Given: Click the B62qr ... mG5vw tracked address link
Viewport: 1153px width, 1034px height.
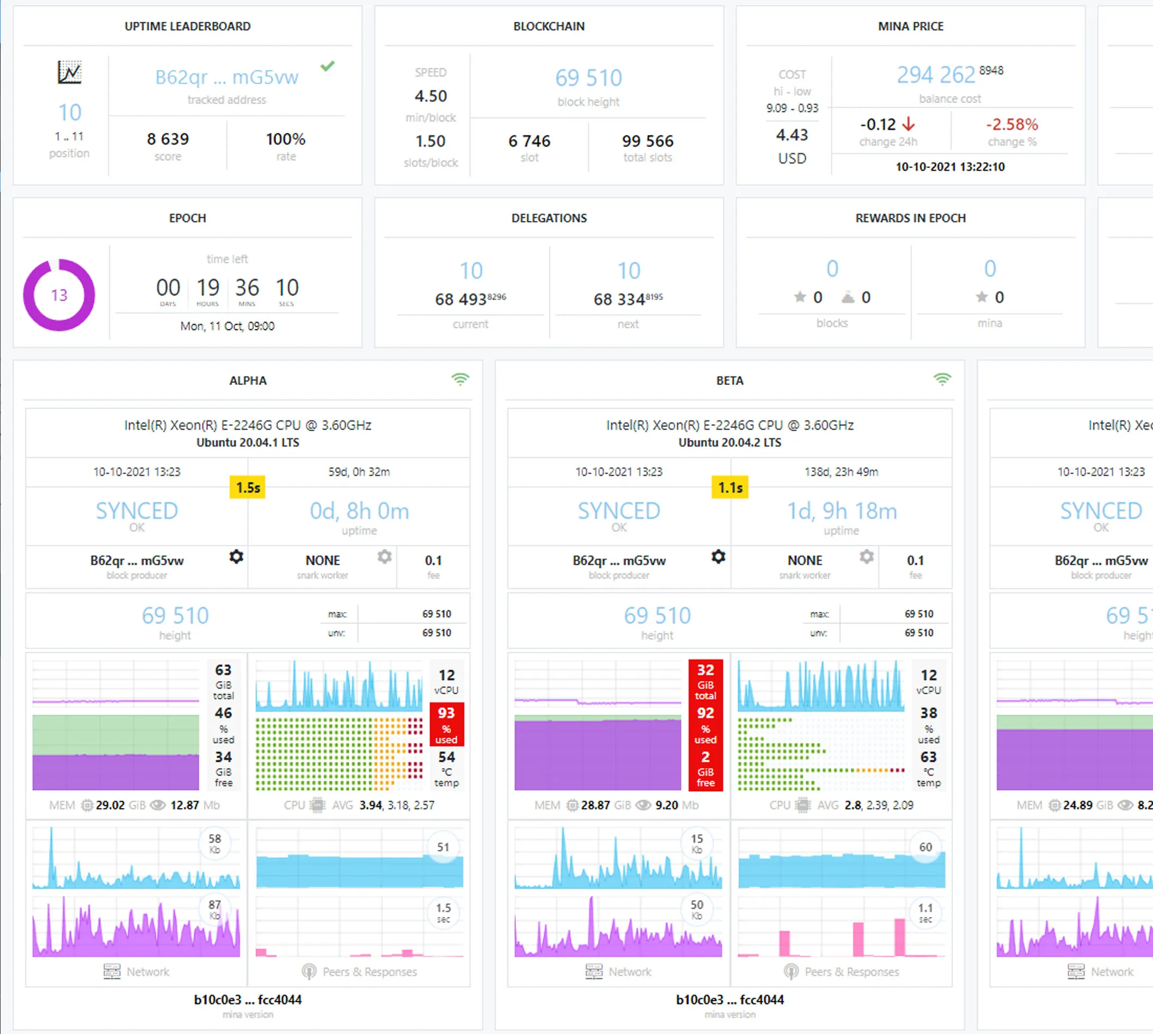Looking at the screenshot, I should coord(226,77).
